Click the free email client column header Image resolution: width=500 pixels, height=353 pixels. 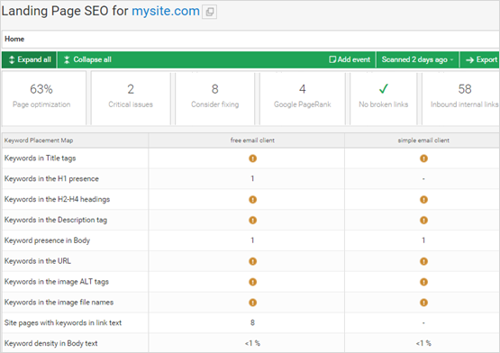click(x=252, y=140)
